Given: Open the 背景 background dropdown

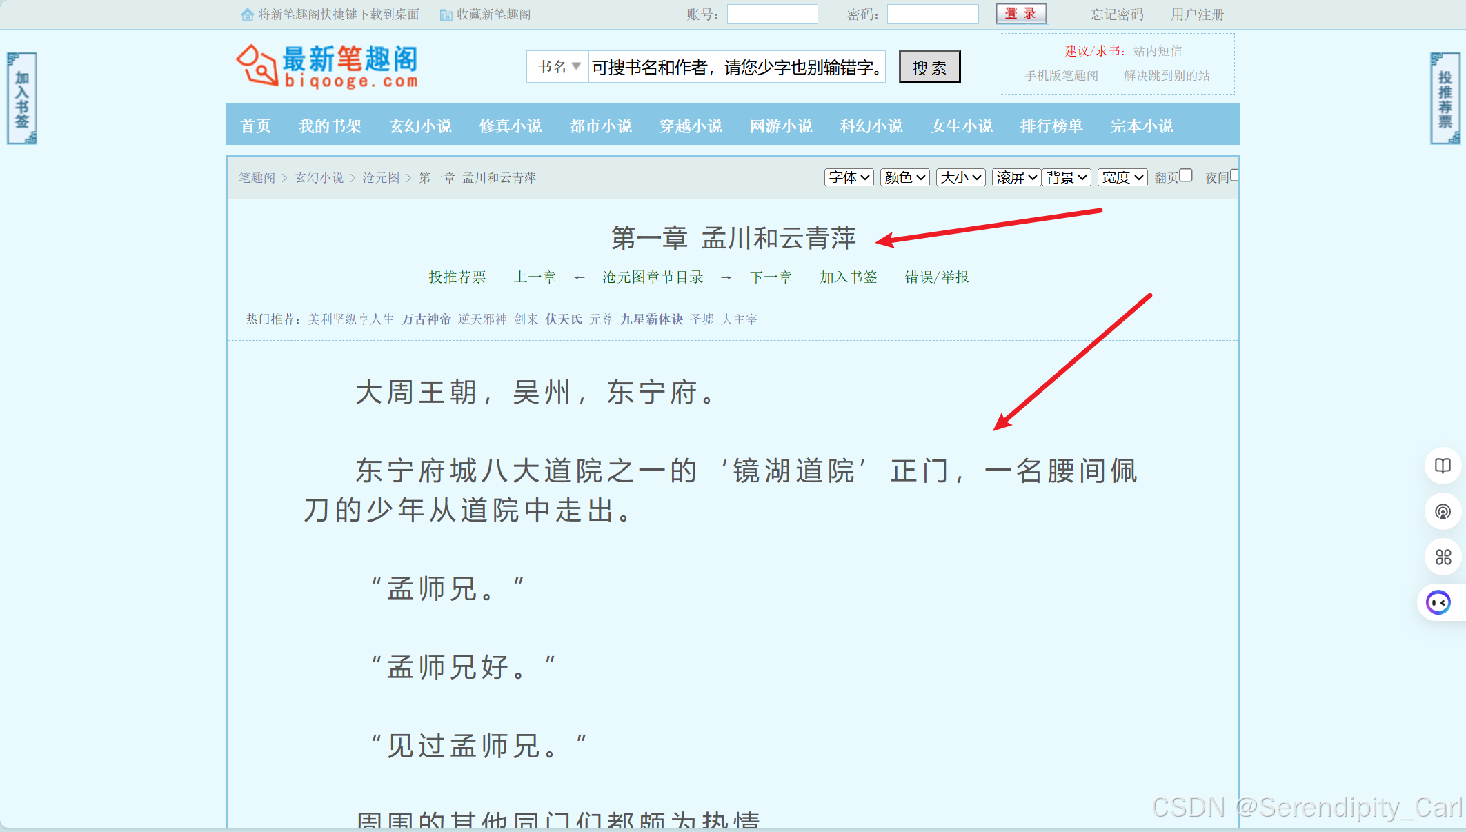Looking at the screenshot, I should (1067, 177).
